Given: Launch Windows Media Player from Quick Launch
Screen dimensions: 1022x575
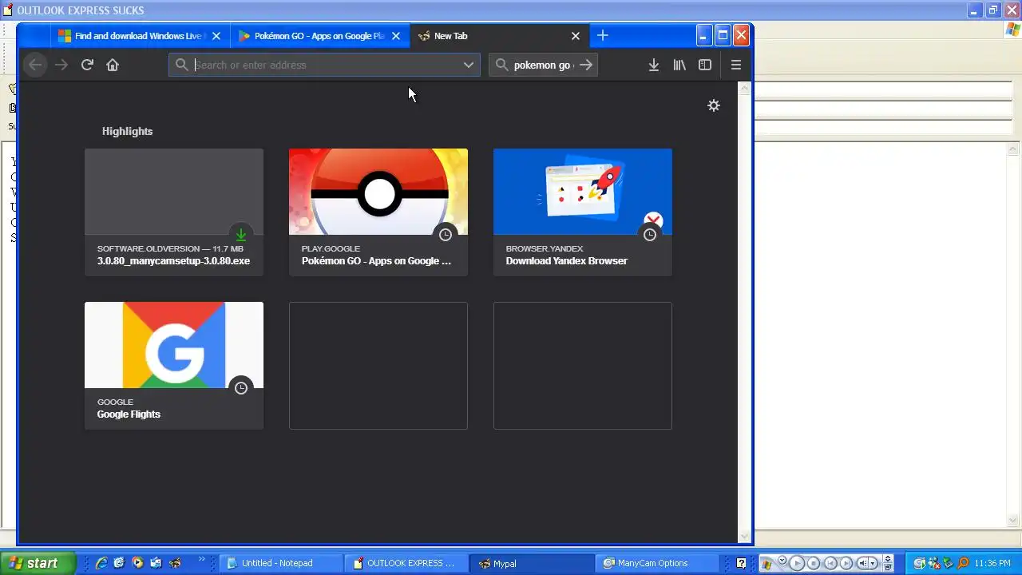Looking at the screenshot, I should [137, 563].
